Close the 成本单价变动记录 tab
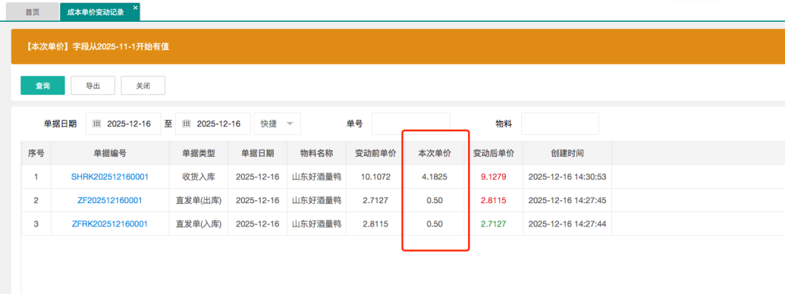The image size is (785, 294). [135, 7]
